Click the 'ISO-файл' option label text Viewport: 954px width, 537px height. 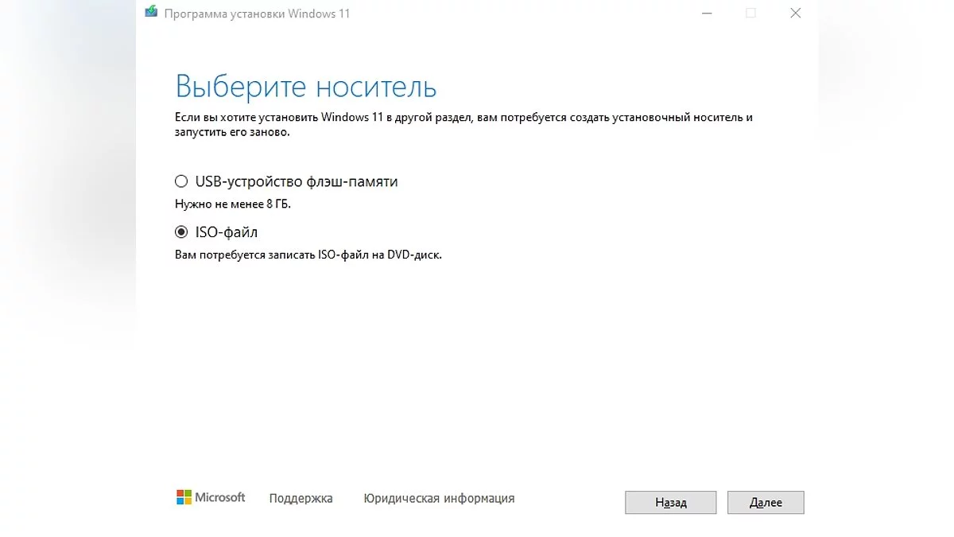[227, 232]
